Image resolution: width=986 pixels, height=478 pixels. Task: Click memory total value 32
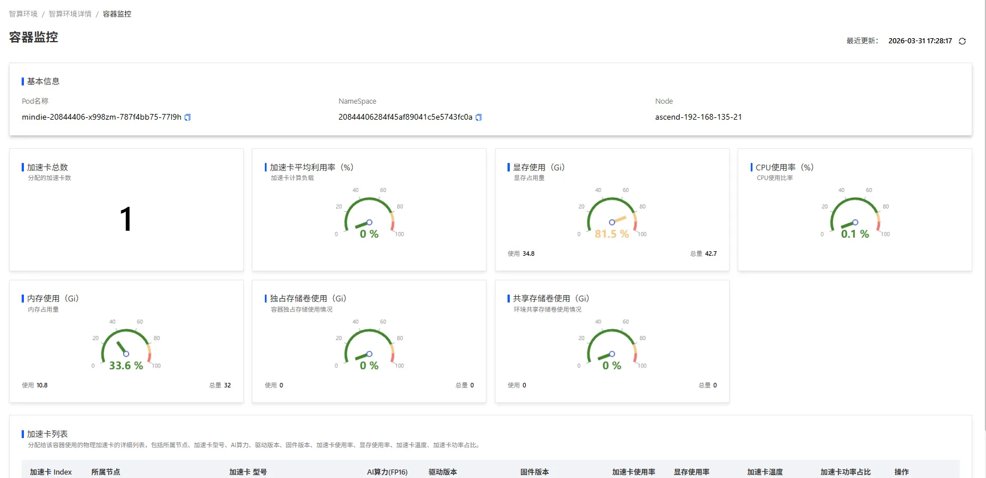(x=227, y=385)
